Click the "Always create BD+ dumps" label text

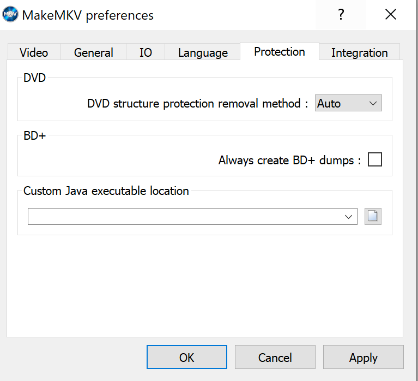coord(289,160)
